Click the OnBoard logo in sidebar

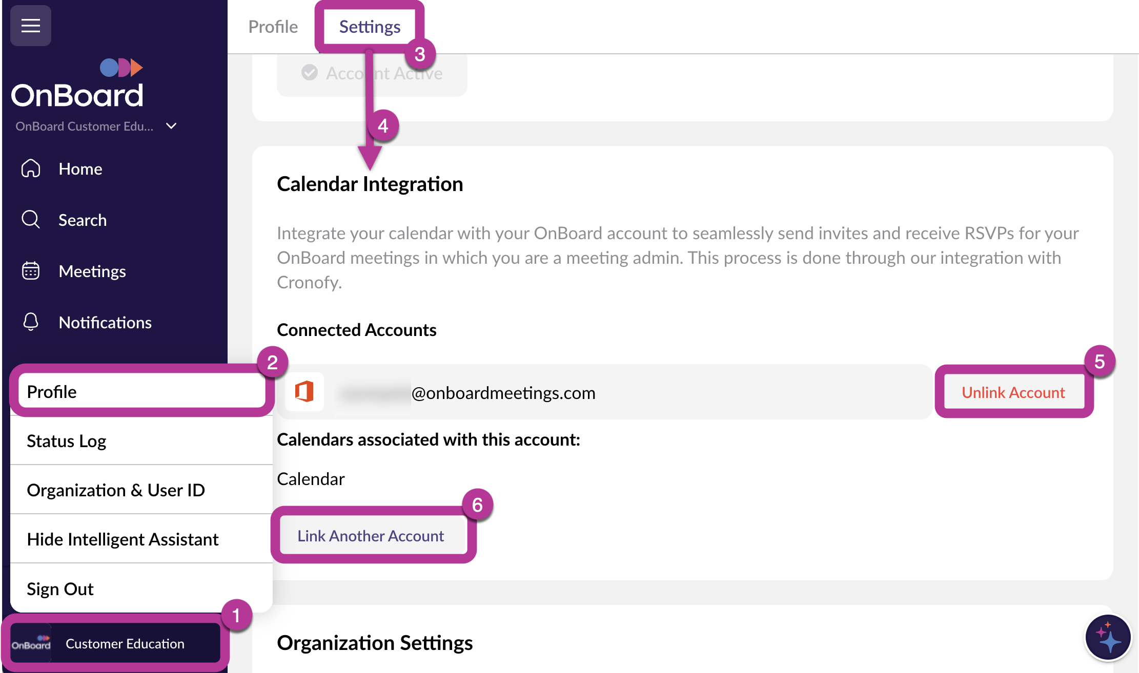(77, 85)
